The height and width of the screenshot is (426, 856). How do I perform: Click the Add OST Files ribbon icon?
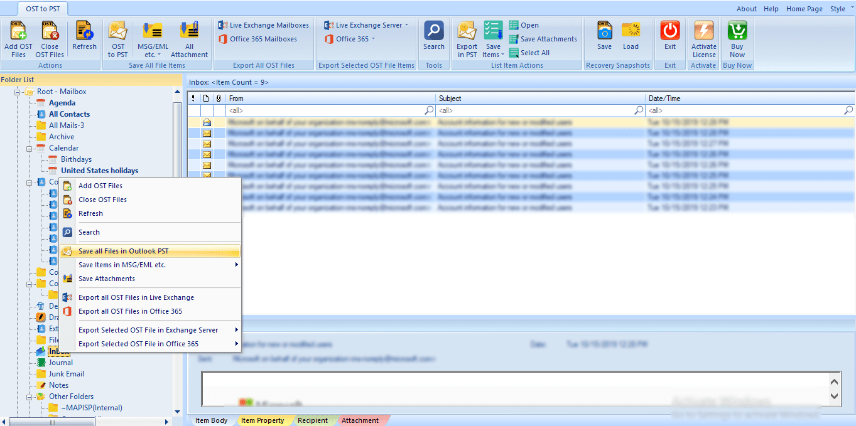(x=18, y=39)
